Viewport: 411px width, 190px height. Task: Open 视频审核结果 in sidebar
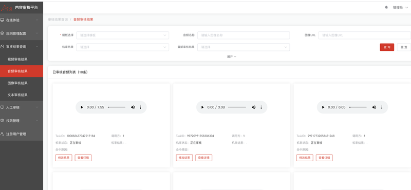pyautogui.click(x=22, y=59)
